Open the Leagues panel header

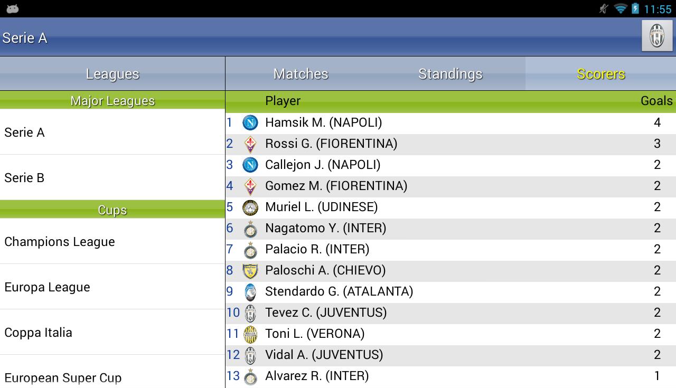click(x=112, y=73)
